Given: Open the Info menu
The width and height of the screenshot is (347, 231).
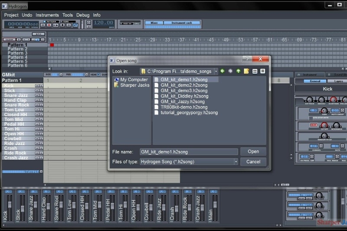Looking at the screenshot, I should tap(96, 15).
